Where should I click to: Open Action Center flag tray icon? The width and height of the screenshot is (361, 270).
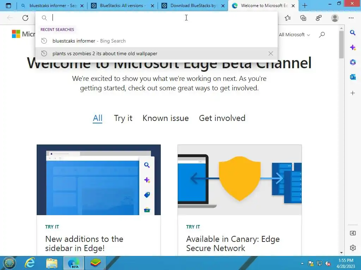[x=311, y=263]
